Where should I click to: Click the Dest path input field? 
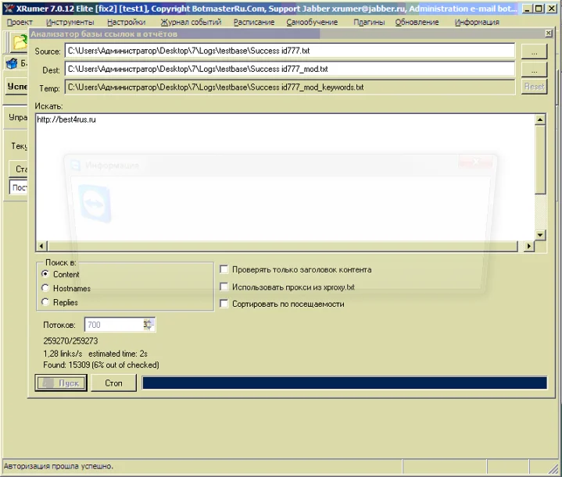point(290,69)
